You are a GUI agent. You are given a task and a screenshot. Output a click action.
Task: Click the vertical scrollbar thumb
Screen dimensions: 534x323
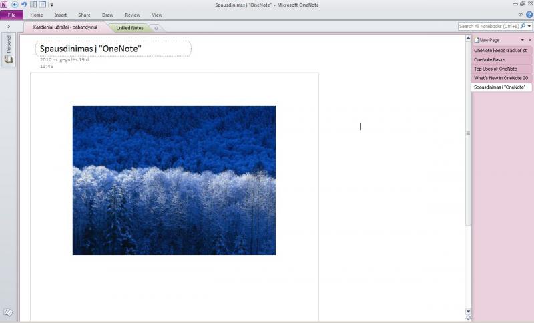[x=468, y=133]
